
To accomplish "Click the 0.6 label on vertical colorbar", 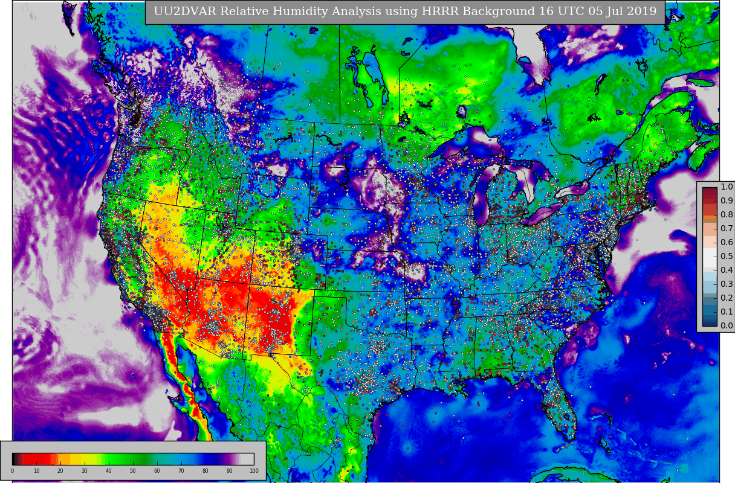I will tap(727, 243).
